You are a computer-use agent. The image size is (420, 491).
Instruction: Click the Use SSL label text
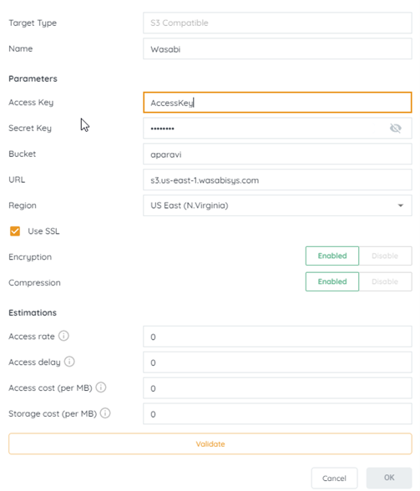click(43, 231)
